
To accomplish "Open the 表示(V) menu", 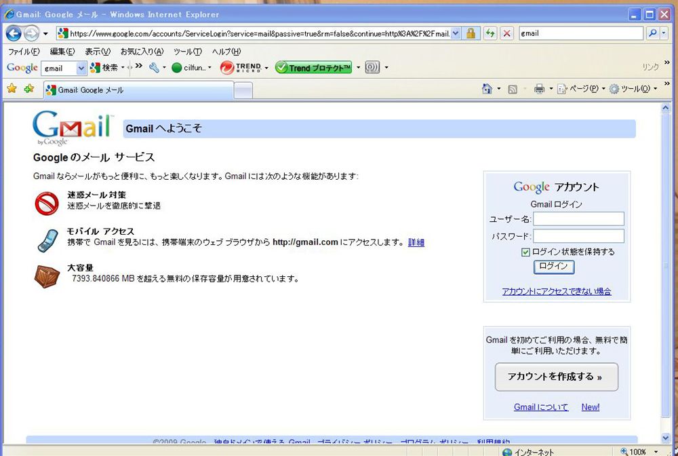I will click(97, 52).
